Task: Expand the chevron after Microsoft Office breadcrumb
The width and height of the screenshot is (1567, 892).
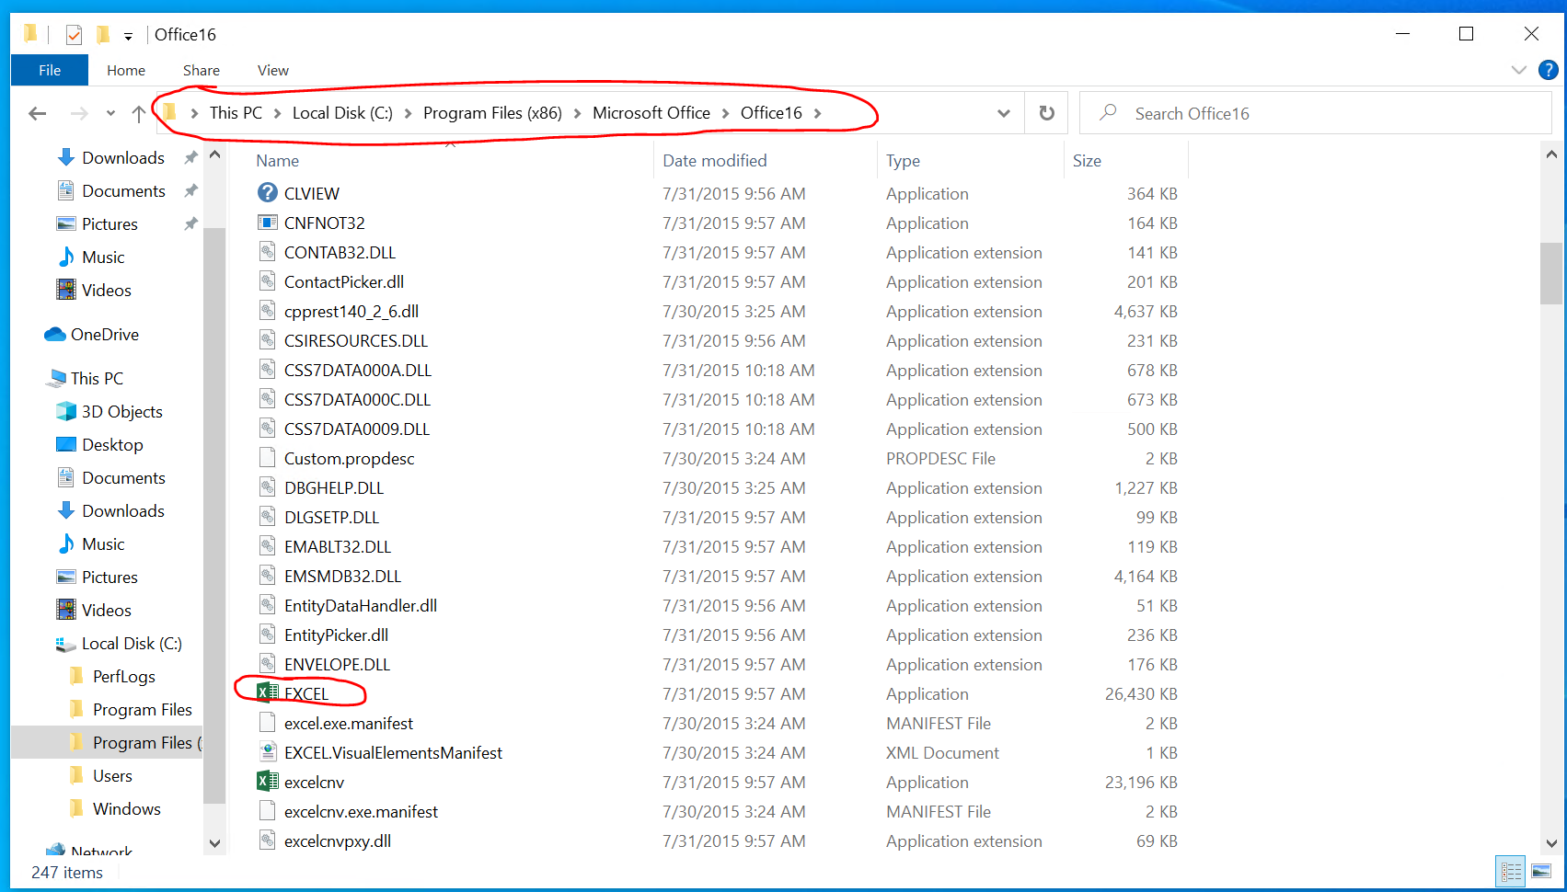Action: (725, 113)
